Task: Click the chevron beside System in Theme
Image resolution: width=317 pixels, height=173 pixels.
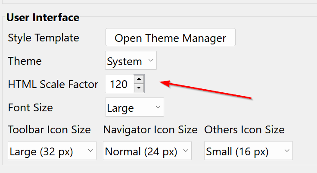Action: (151, 60)
